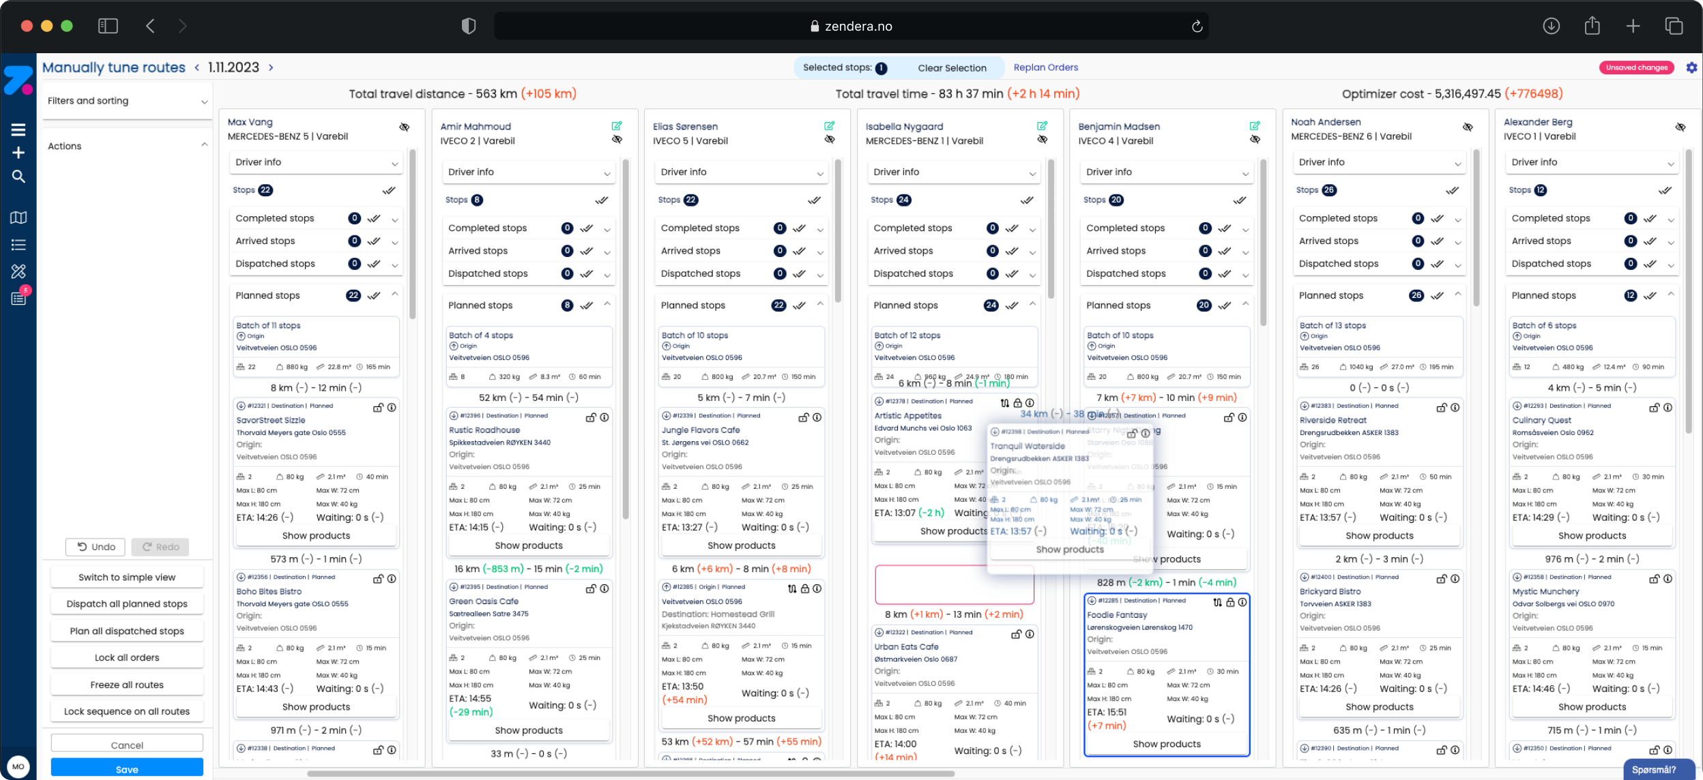Click Replan Orders link
This screenshot has width=1703, height=780.
tap(1045, 67)
